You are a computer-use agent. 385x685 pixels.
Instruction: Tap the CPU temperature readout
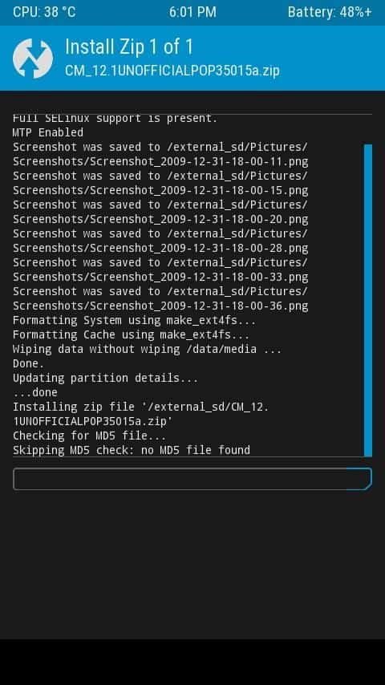(x=44, y=12)
